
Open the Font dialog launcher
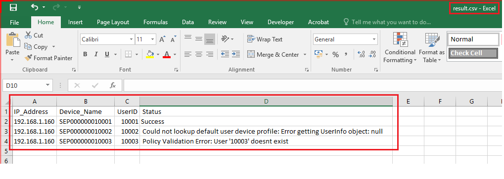[176, 70]
